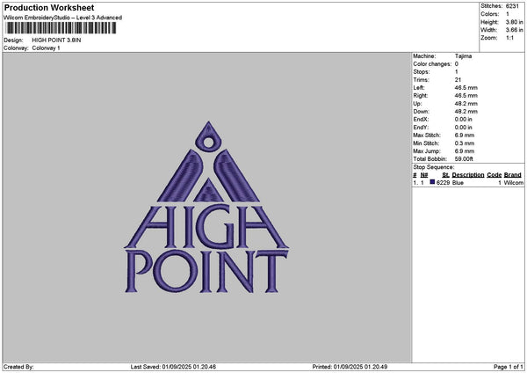Select the design name 'HIGH POINT 3.8IN'
This screenshot has height=373, width=527.
(x=56, y=40)
